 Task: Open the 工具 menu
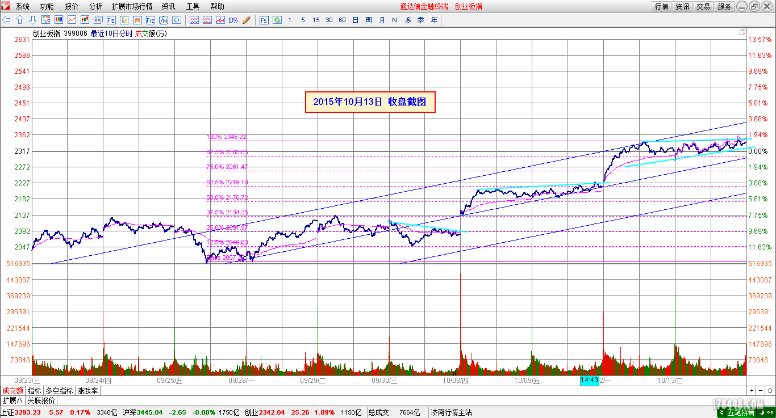(x=193, y=6)
